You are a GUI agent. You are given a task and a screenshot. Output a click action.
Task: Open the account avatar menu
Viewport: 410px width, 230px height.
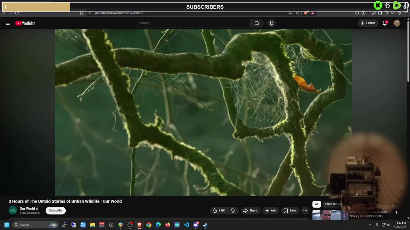[x=397, y=23]
